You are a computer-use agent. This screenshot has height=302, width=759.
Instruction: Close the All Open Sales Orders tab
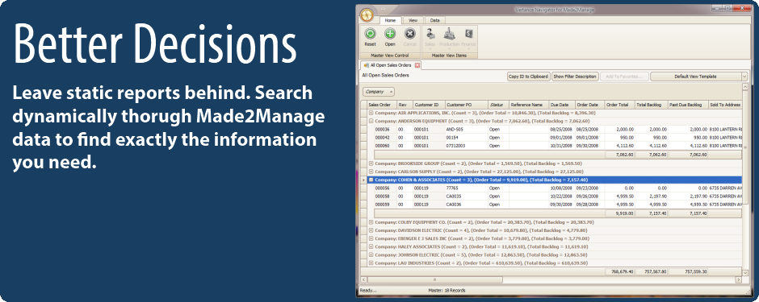[x=417, y=65]
